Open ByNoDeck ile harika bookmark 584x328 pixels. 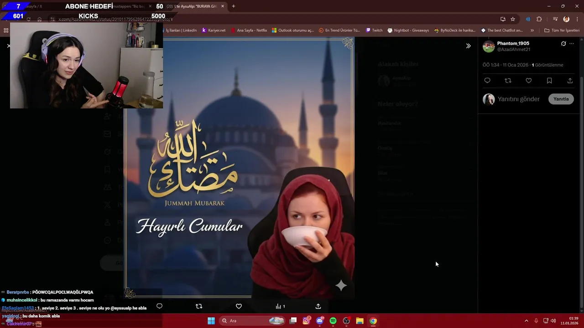(455, 31)
